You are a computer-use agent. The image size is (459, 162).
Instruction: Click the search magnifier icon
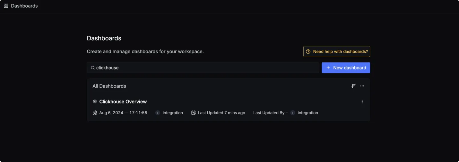click(x=93, y=68)
